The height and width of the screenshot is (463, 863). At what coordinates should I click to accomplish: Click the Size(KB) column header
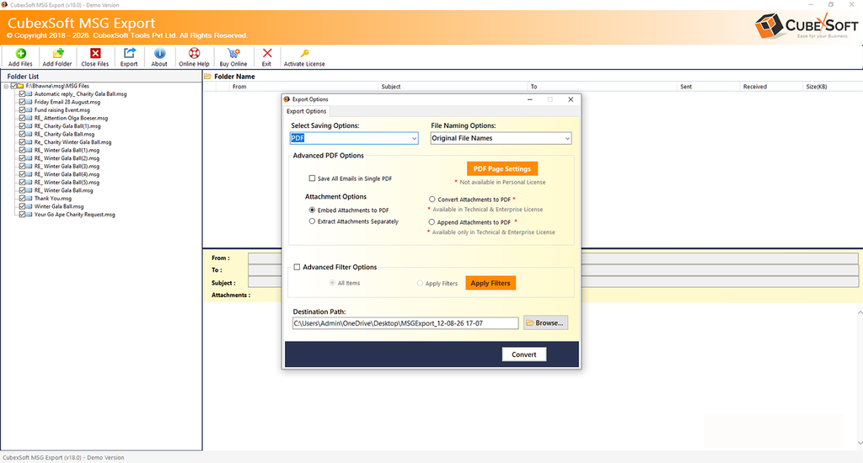click(x=816, y=87)
